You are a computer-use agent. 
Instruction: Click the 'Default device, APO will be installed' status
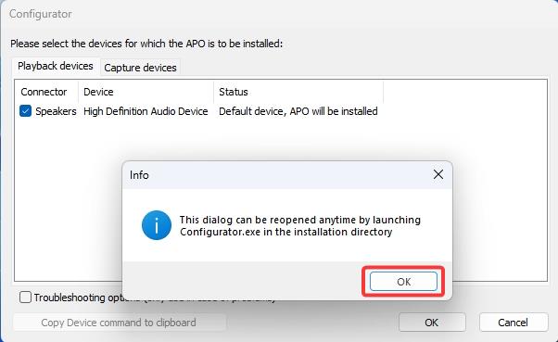click(x=298, y=111)
